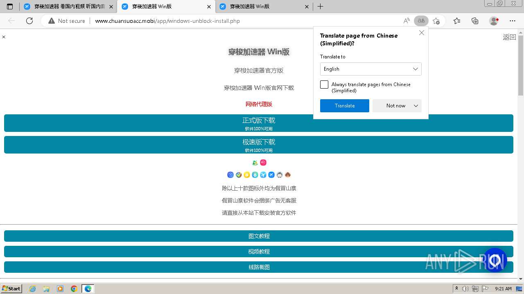Launch Chrome from taskbar
Screen dimensions: 524x294
pyautogui.click(x=74, y=289)
